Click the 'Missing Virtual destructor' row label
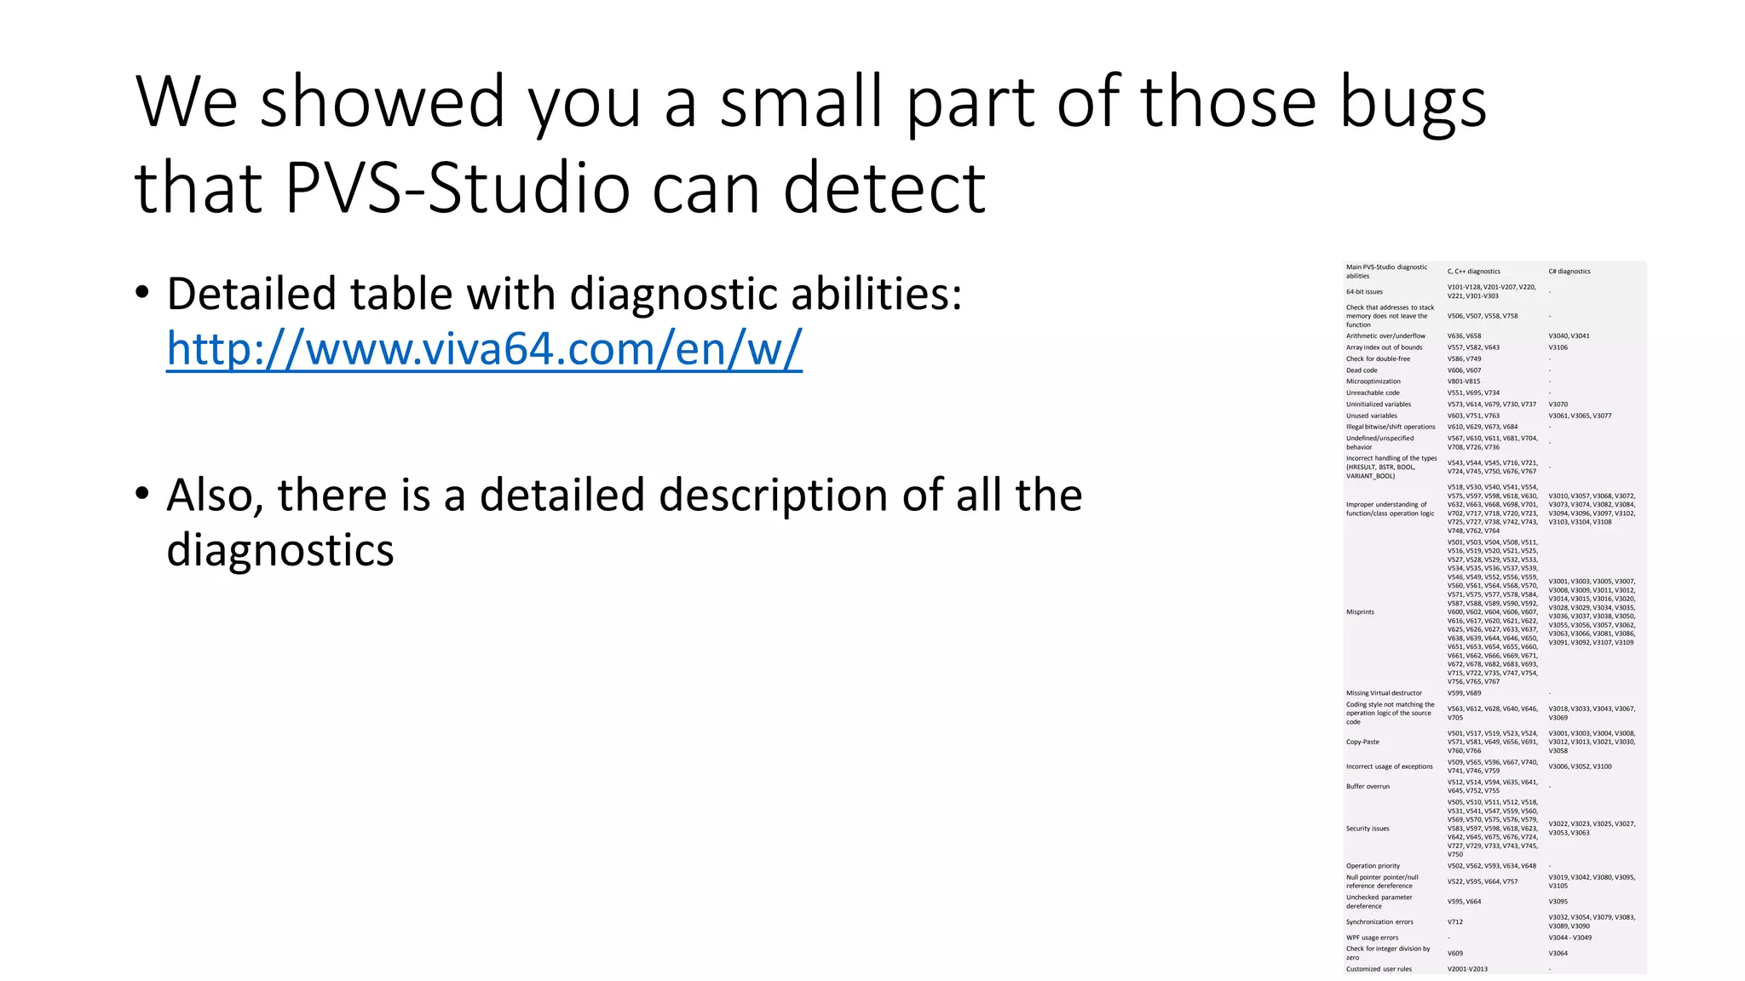This screenshot has height=981, width=1745. coord(1384,693)
